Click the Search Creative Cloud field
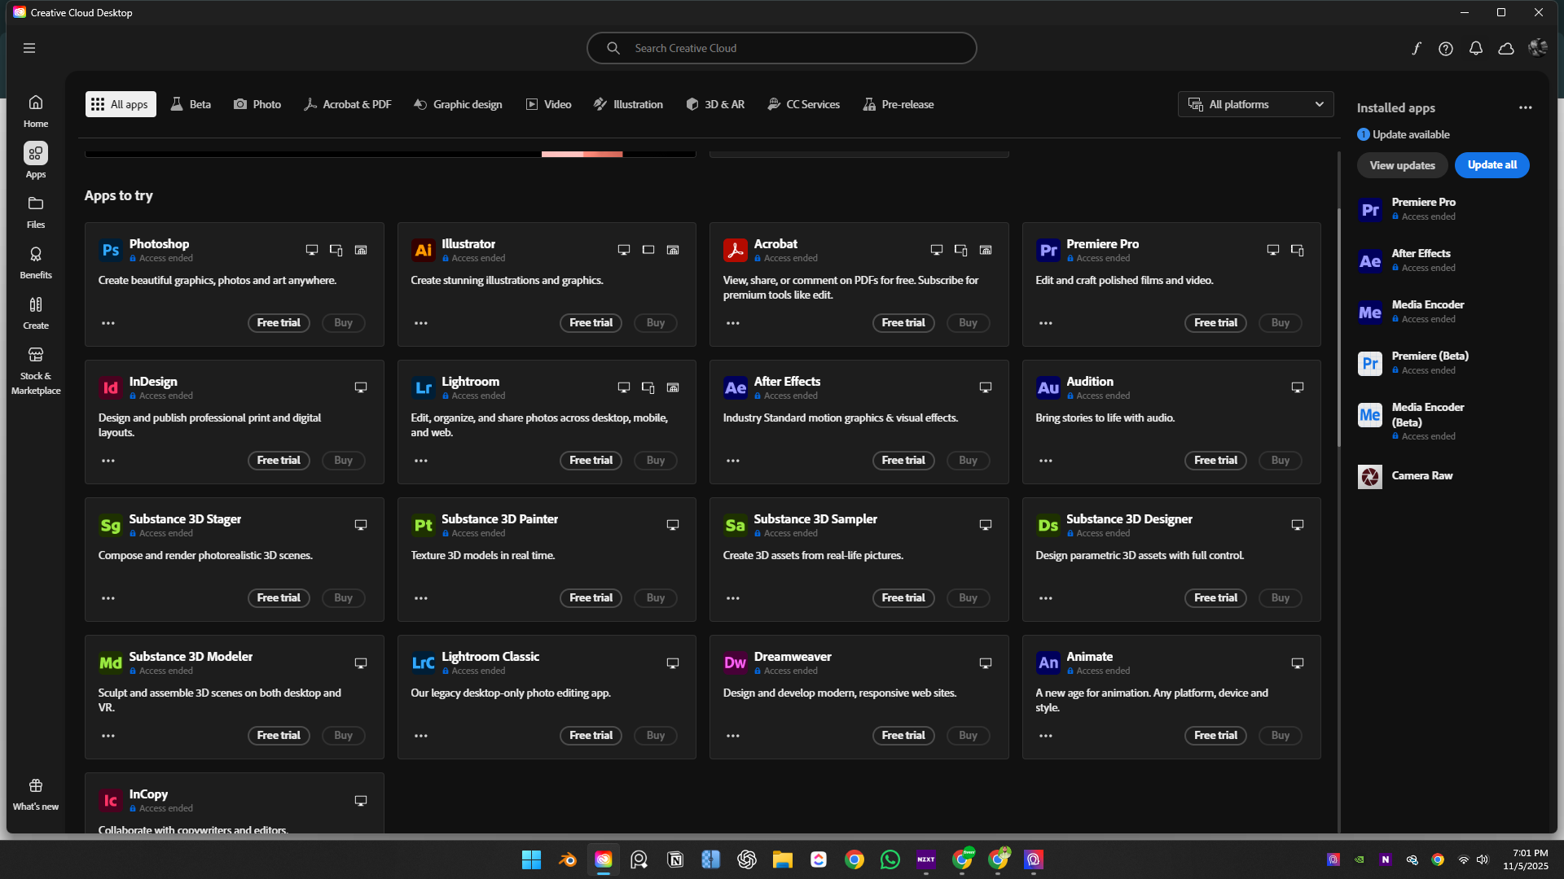This screenshot has height=879, width=1564. pyautogui.click(x=780, y=48)
